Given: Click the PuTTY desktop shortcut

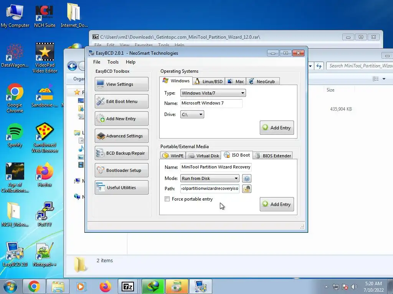Looking at the screenshot, I should [x=45, y=214].
